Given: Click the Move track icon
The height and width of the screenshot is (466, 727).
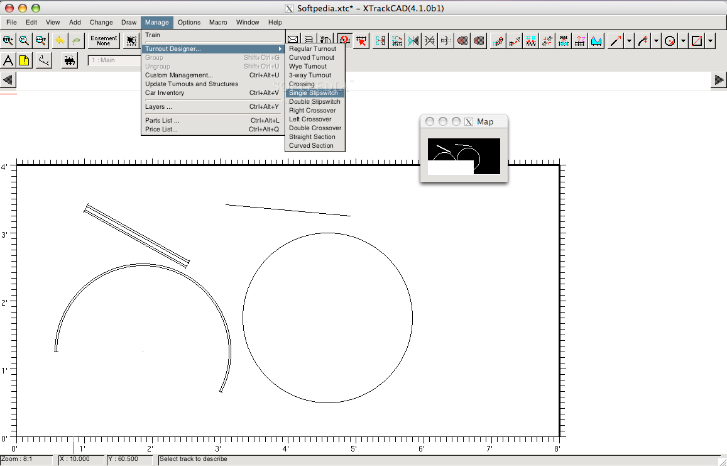Looking at the screenshot, I should (380, 41).
